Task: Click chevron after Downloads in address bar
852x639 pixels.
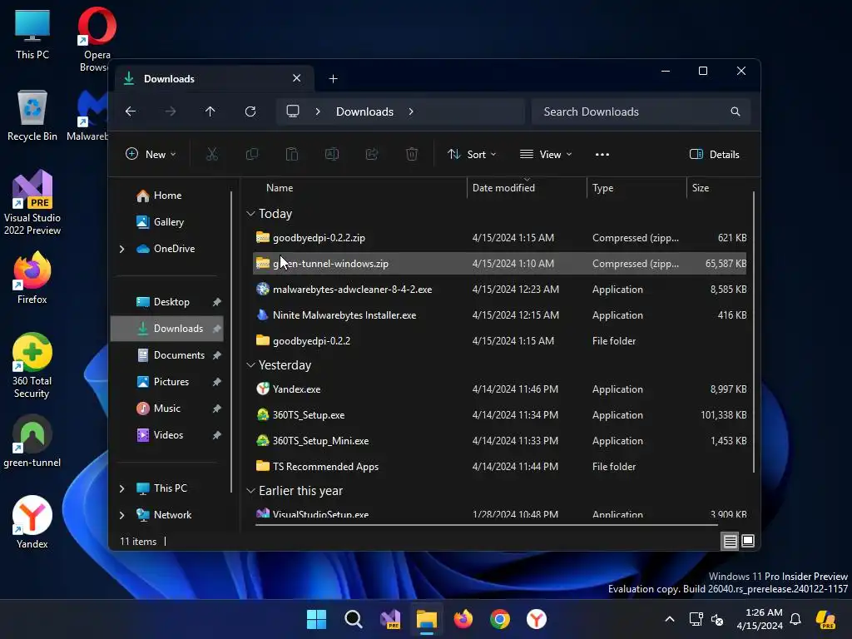Action: [411, 111]
